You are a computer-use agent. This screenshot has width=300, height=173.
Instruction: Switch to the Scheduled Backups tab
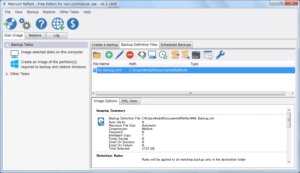tap(176, 45)
